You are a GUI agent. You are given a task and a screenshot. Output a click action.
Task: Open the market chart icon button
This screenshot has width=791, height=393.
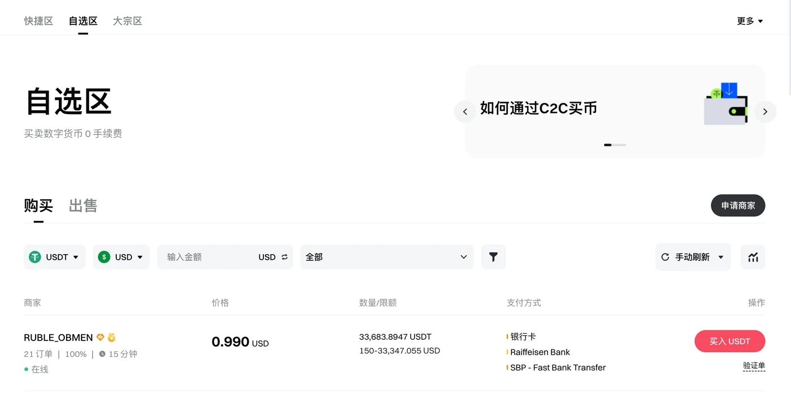coord(753,257)
